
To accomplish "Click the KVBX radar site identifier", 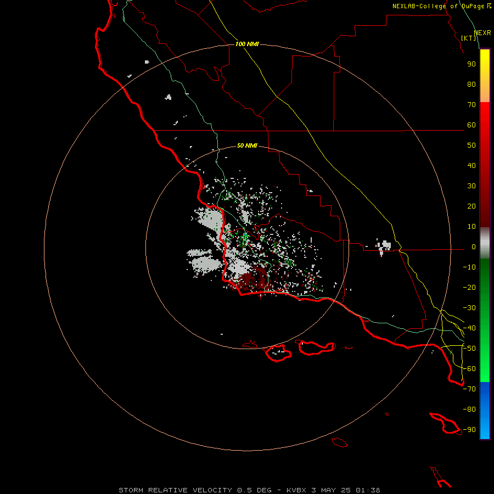I will (296, 490).
